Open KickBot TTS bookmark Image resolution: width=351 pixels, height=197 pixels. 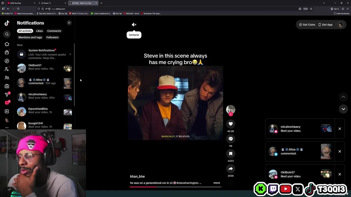[x=7, y=13]
